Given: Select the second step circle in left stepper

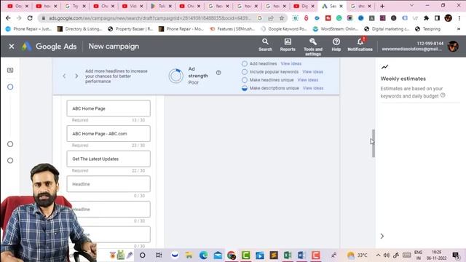Looking at the screenshot, I should (10, 144).
